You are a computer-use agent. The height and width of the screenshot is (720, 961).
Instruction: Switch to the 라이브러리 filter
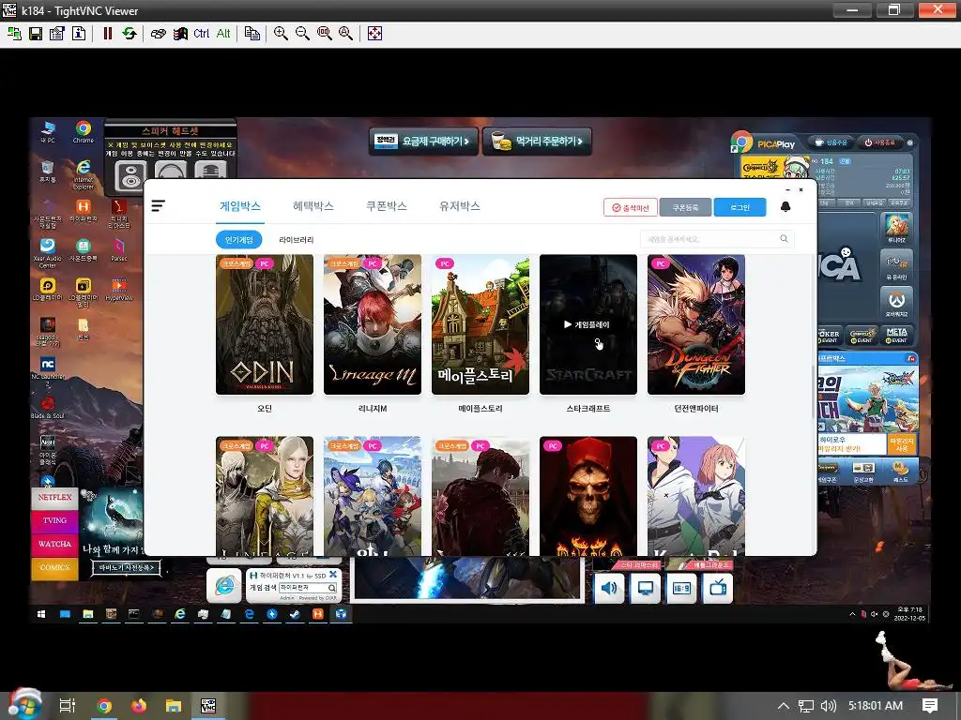pos(296,239)
